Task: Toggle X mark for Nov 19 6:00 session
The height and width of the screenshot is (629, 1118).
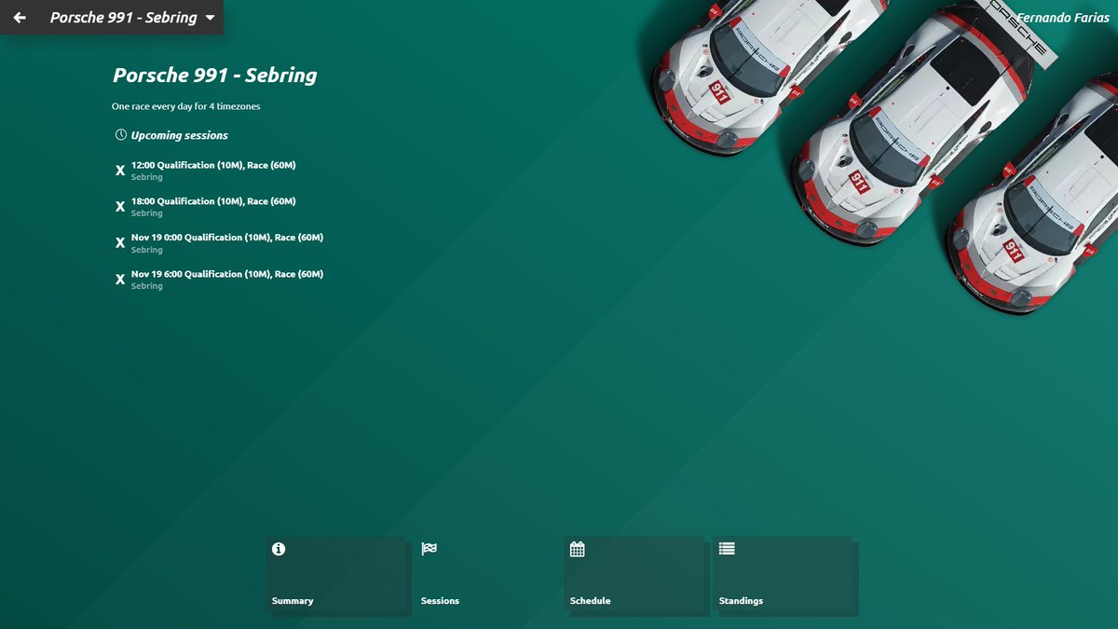Action: tap(120, 280)
